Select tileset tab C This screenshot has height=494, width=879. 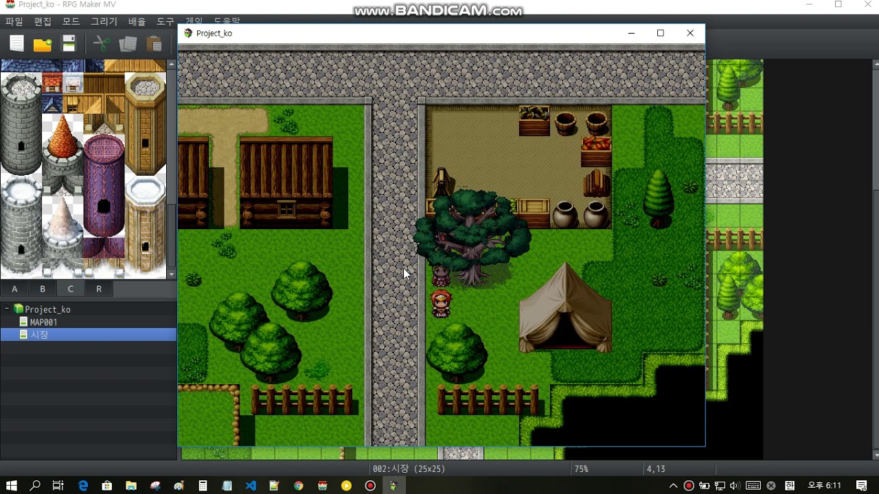tap(71, 289)
